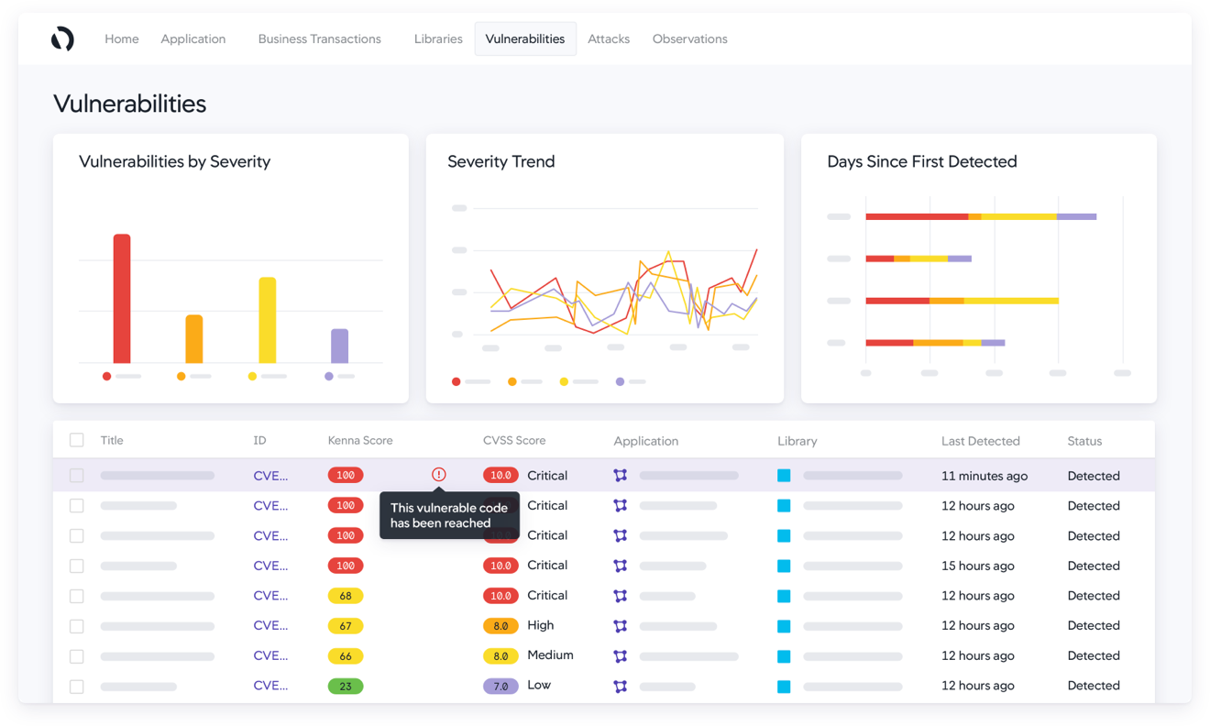Image resolution: width=1210 pixels, height=726 pixels.
Task: Sort by the Kenna Score column header
Action: 360,441
